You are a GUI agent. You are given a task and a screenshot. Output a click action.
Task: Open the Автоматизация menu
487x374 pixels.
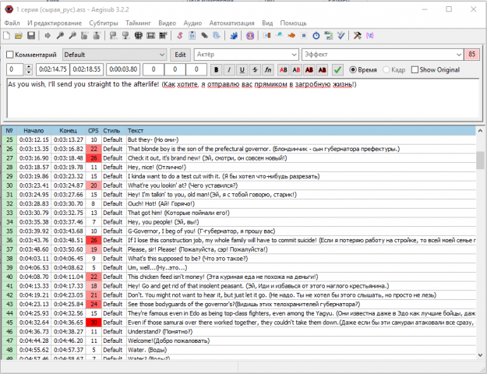(231, 23)
